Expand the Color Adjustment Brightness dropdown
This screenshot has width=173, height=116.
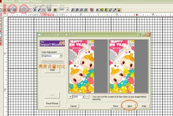point(61,56)
